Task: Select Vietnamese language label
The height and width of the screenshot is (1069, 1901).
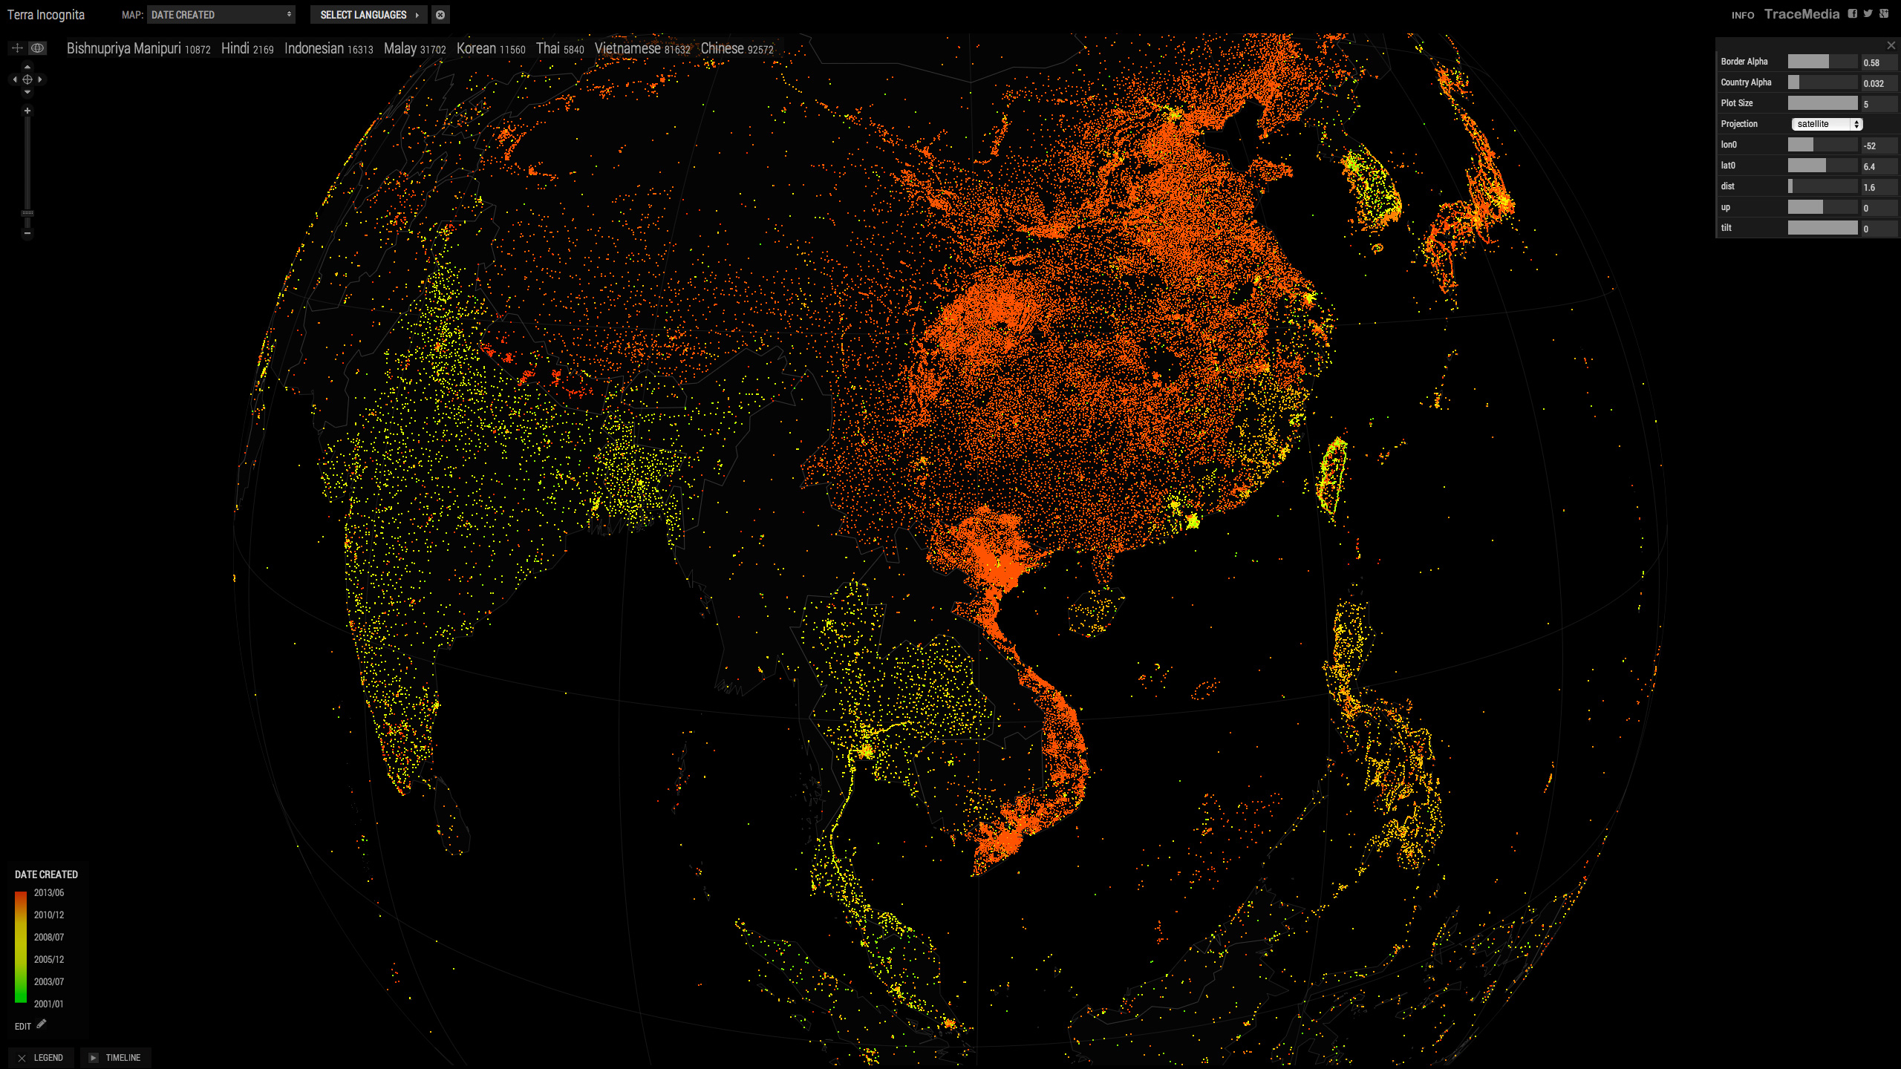Action: click(642, 48)
